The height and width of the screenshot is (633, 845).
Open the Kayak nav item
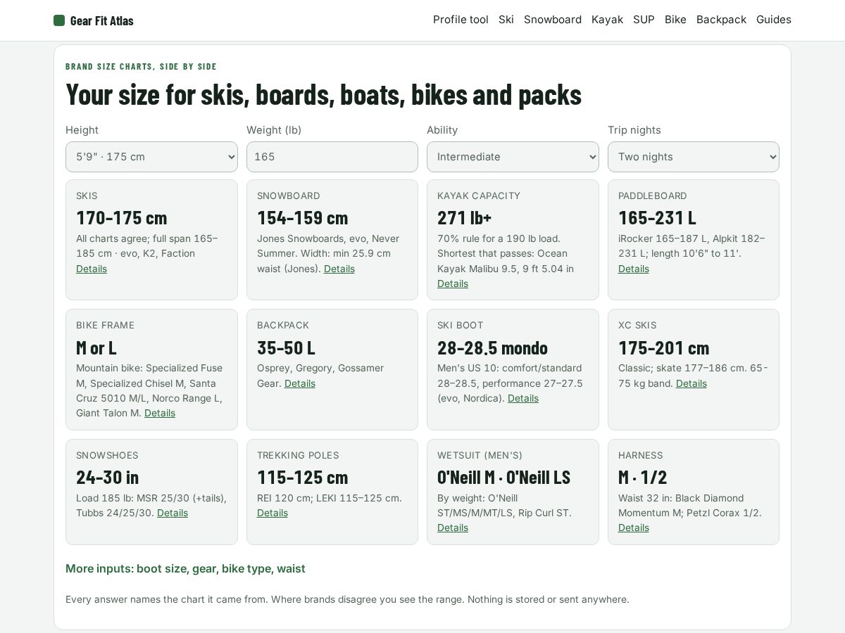[x=607, y=20]
